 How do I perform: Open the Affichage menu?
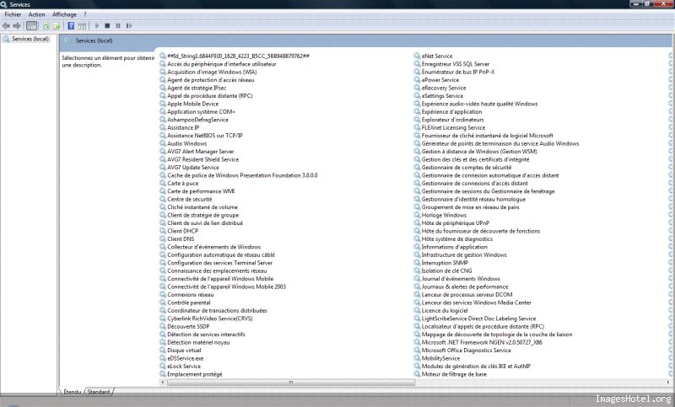[x=64, y=14]
